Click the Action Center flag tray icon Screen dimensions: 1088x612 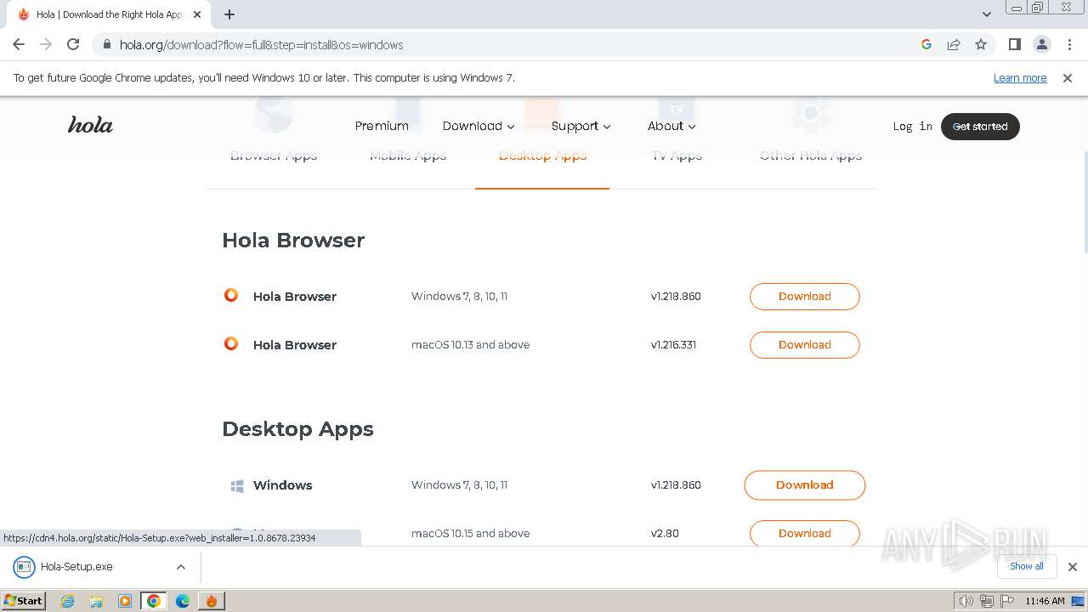point(1006,601)
